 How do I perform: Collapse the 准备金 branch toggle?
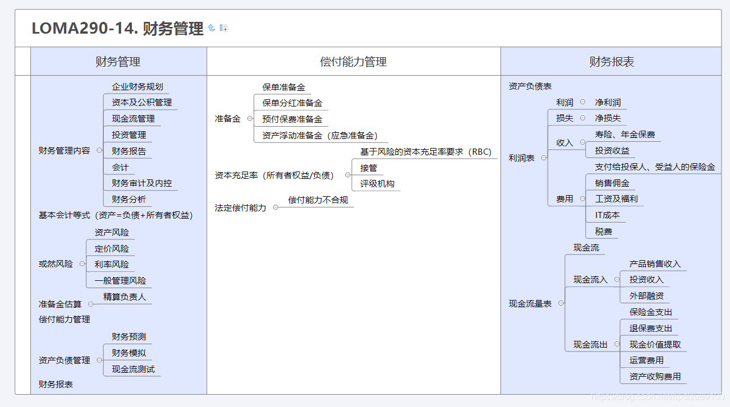(x=250, y=119)
